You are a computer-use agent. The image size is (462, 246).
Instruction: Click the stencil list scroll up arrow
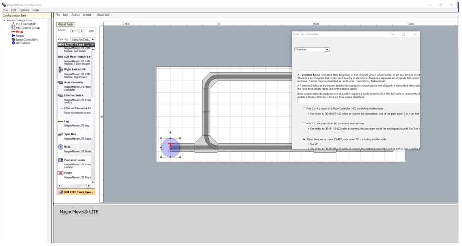coord(93,49)
